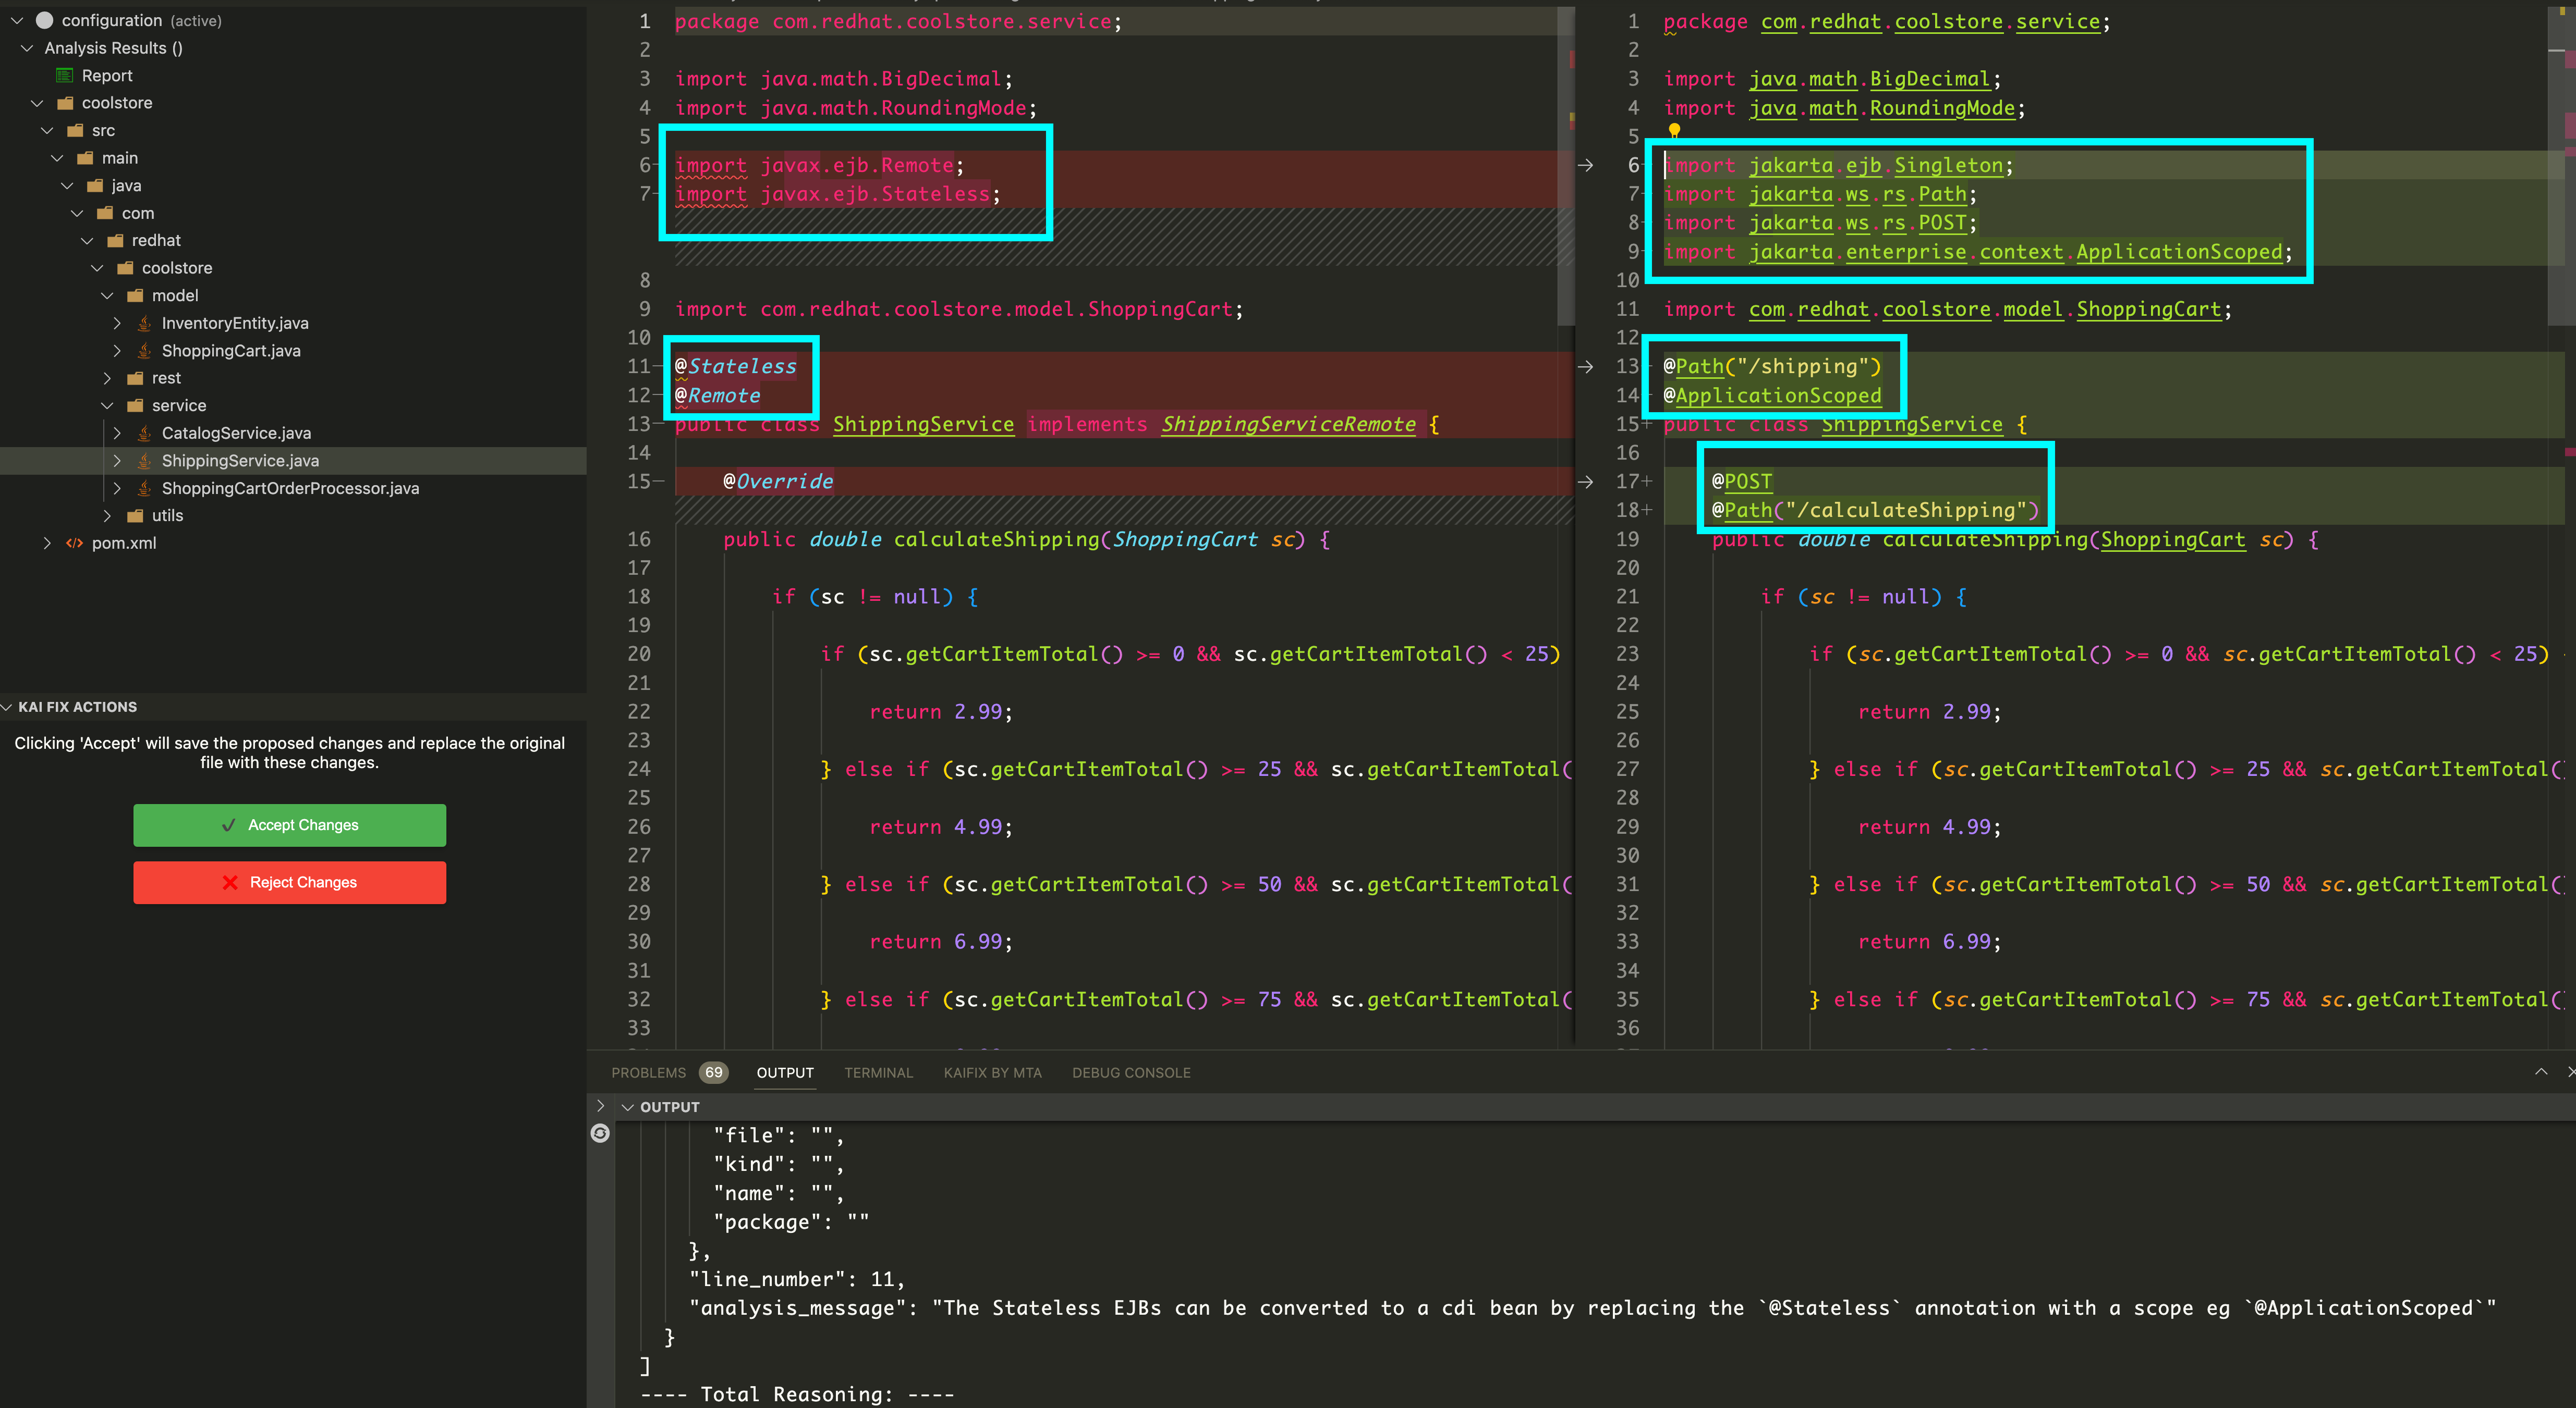This screenshot has height=1408, width=2576.
Task: Click import jakarta.ejb.Singleton line
Action: point(1838,166)
